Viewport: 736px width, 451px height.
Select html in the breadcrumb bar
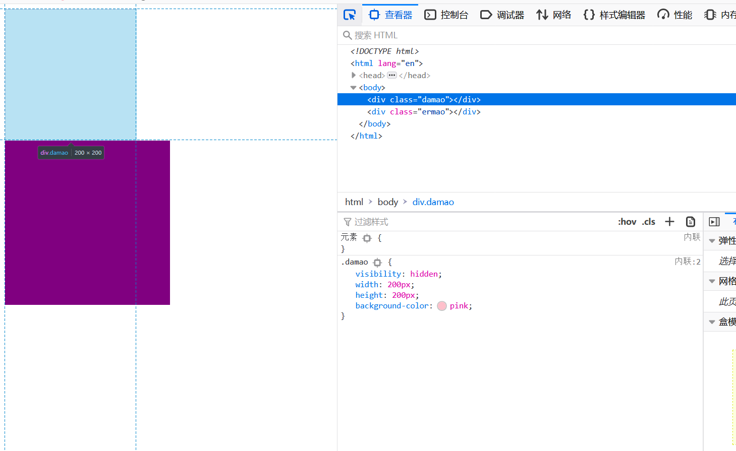coord(354,202)
